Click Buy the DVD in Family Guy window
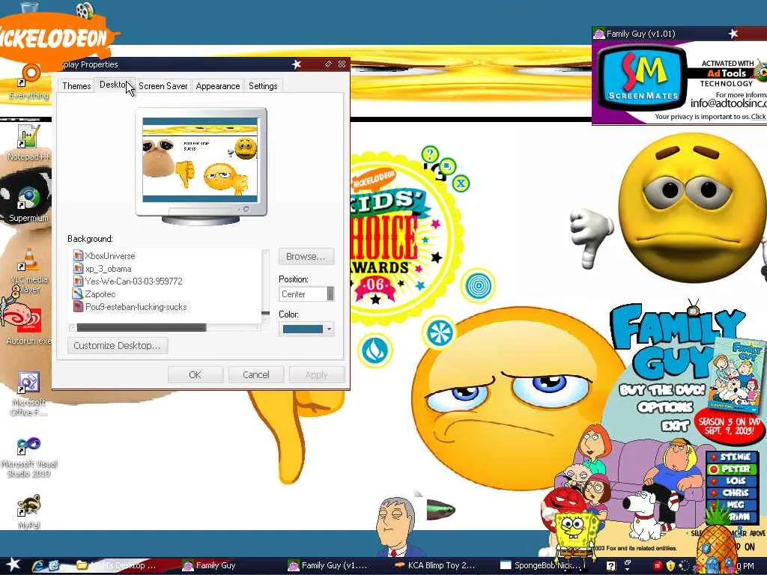Viewport: 767px width, 575px height. (662, 389)
